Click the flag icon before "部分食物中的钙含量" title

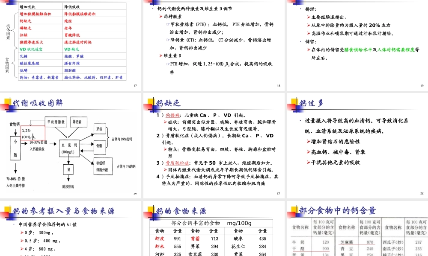(x=293, y=210)
